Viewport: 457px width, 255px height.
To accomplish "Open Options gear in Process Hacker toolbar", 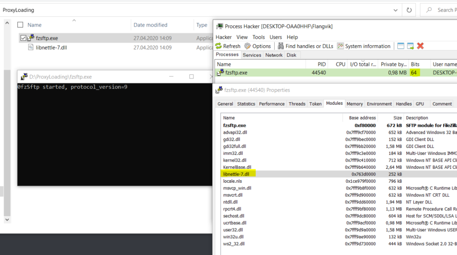I will [x=248, y=46].
